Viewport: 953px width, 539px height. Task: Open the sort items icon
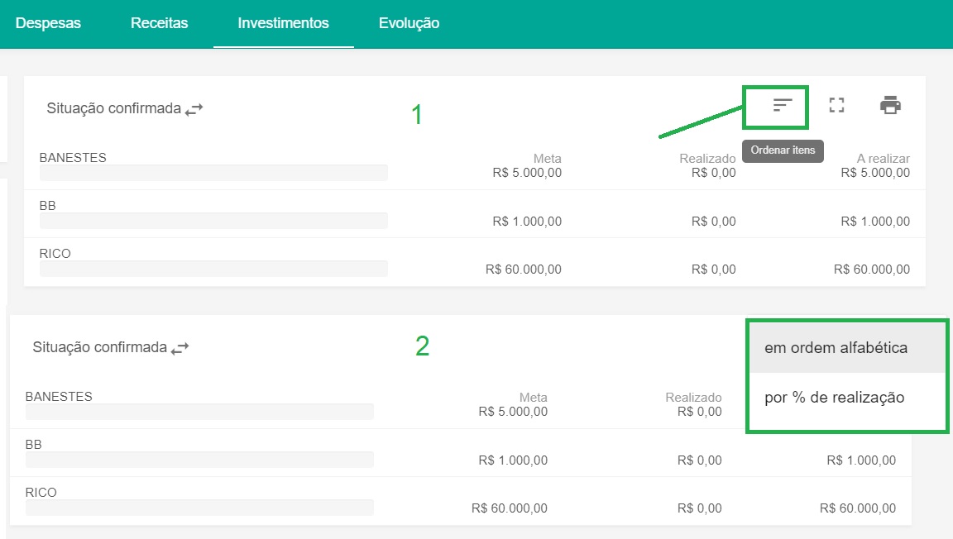(783, 105)
